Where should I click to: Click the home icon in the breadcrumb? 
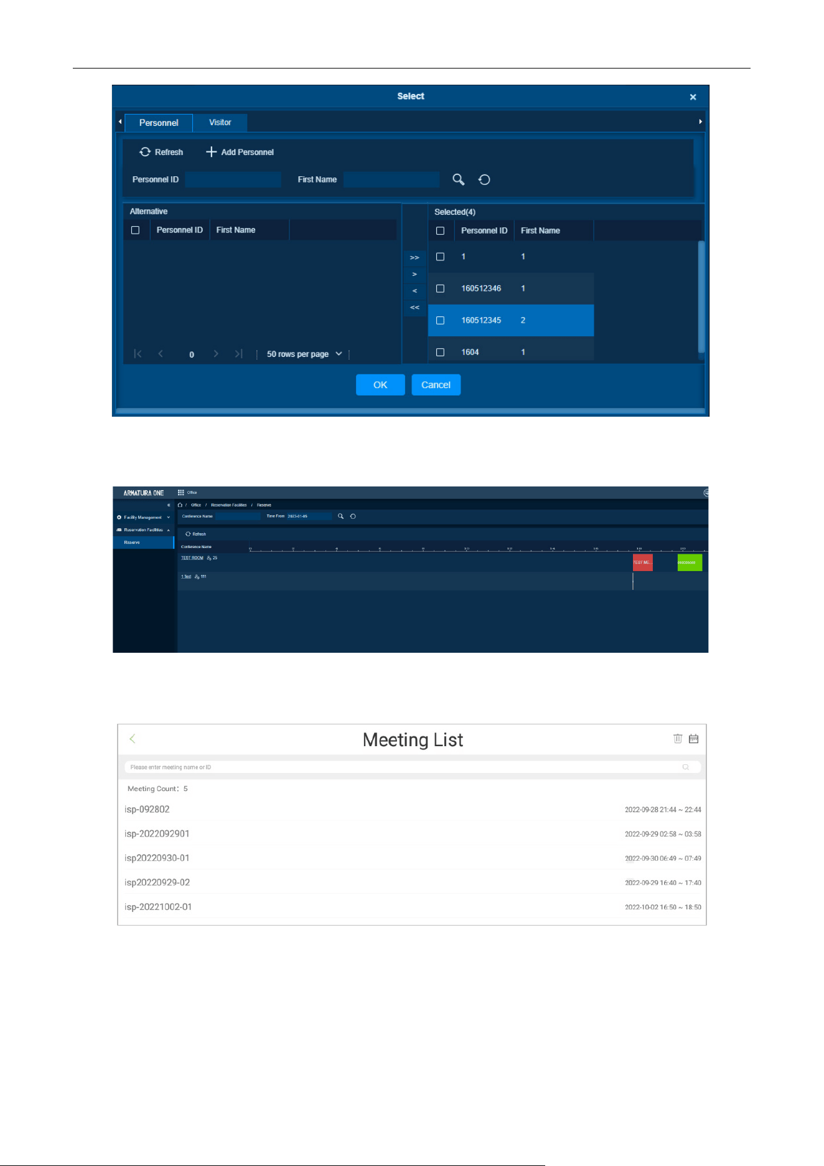coord(180,505)
